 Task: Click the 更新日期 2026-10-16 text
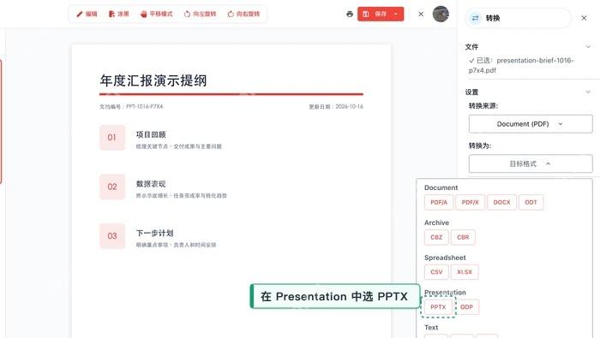click(x=336, y=107)
